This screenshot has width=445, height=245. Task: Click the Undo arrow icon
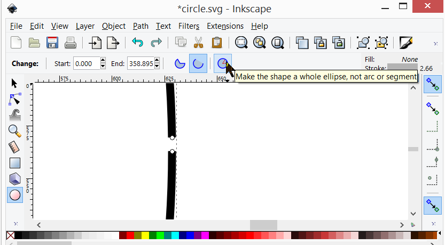coord(137,43)
